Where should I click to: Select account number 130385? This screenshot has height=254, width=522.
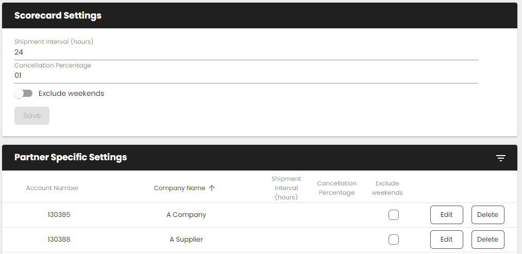59,215
